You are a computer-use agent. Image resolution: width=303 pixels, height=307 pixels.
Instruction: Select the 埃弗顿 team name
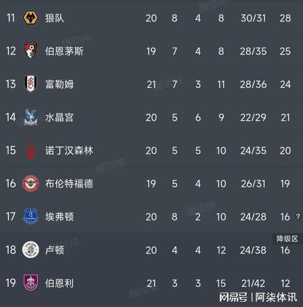click(59, 217)
